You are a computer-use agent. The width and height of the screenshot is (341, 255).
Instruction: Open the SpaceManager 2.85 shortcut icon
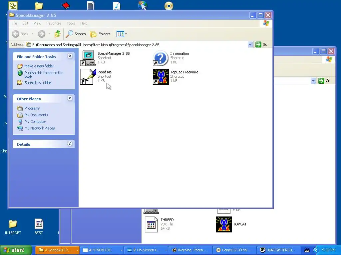click(88, 58)
